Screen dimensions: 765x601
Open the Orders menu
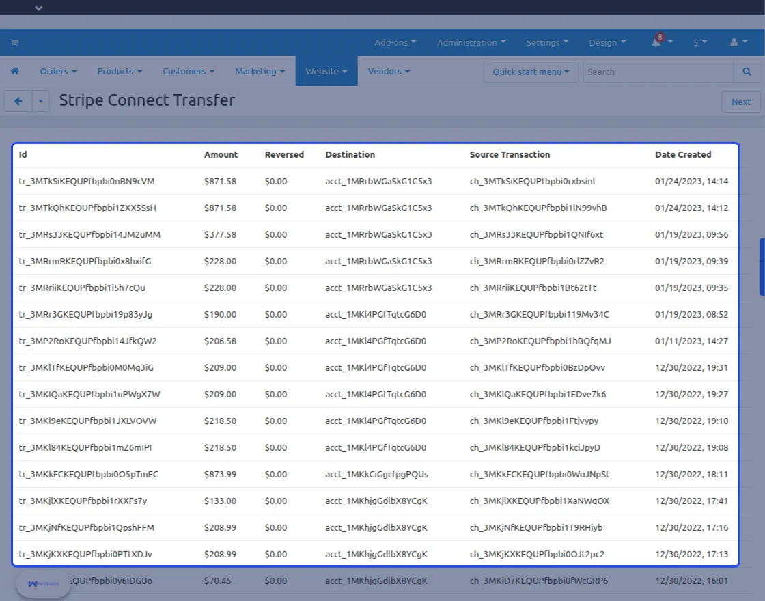click(58, 71)
